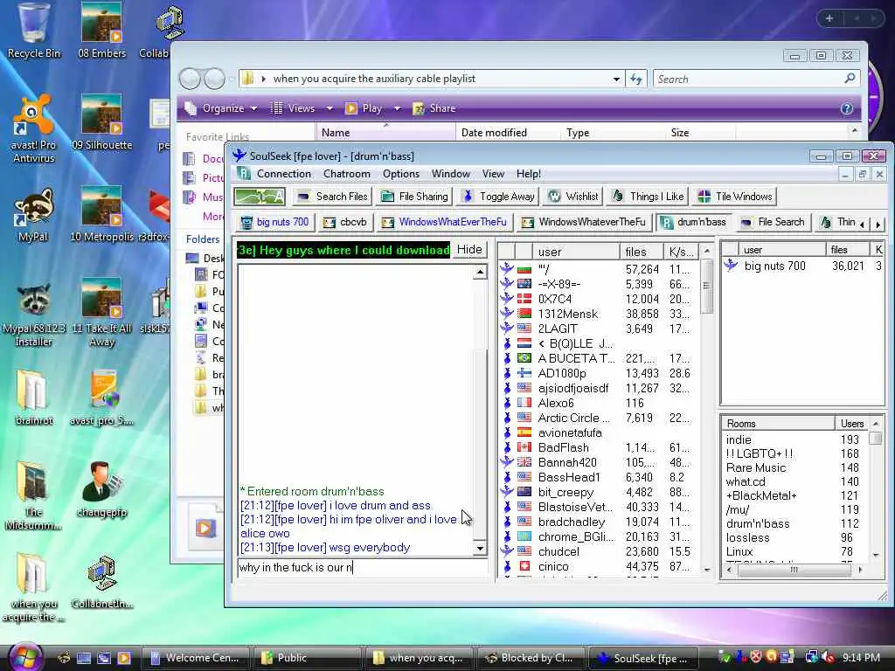Open the Chatroom menu
The image size is (895, 671).
[346, 174]
